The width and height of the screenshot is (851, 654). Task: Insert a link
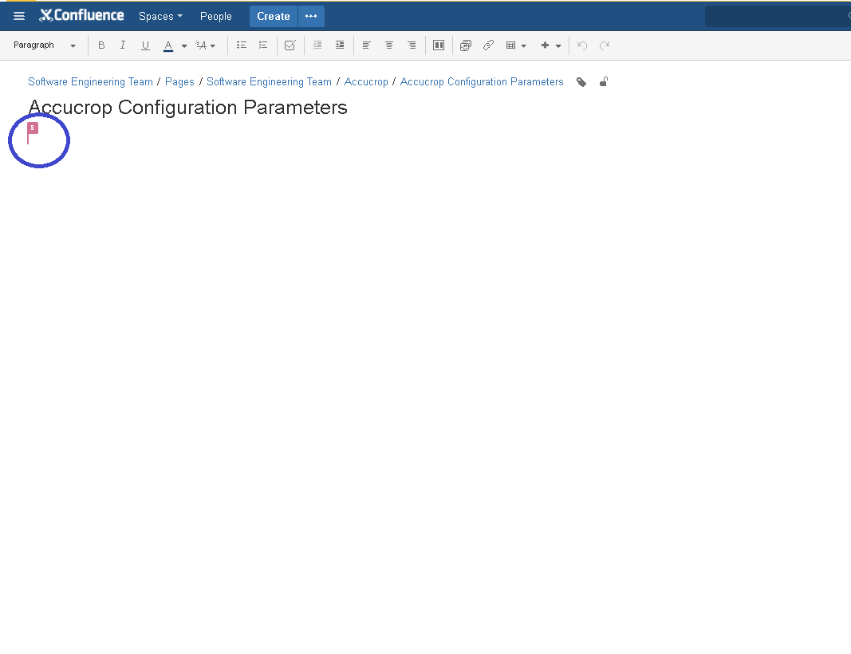click(x=488, y=45)
